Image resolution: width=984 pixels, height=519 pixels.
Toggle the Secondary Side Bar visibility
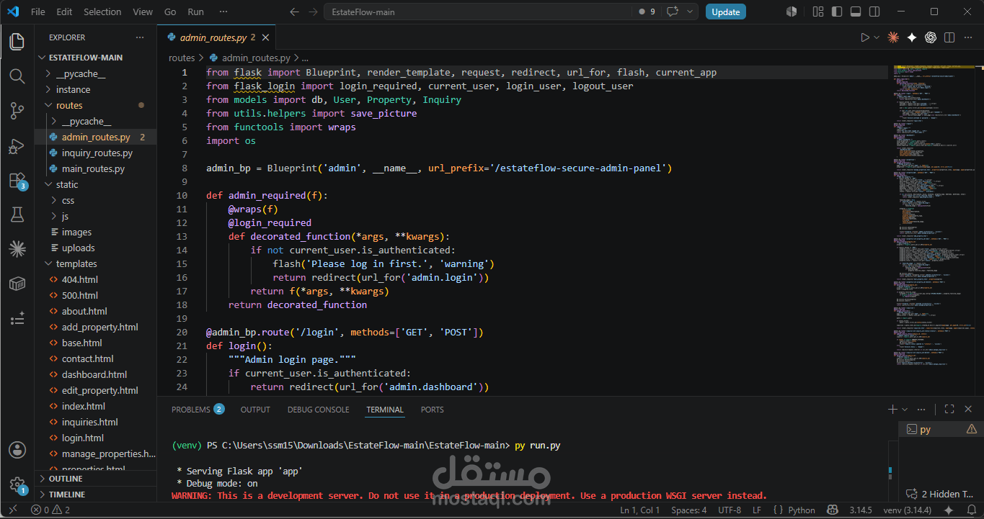coord(874,12)
